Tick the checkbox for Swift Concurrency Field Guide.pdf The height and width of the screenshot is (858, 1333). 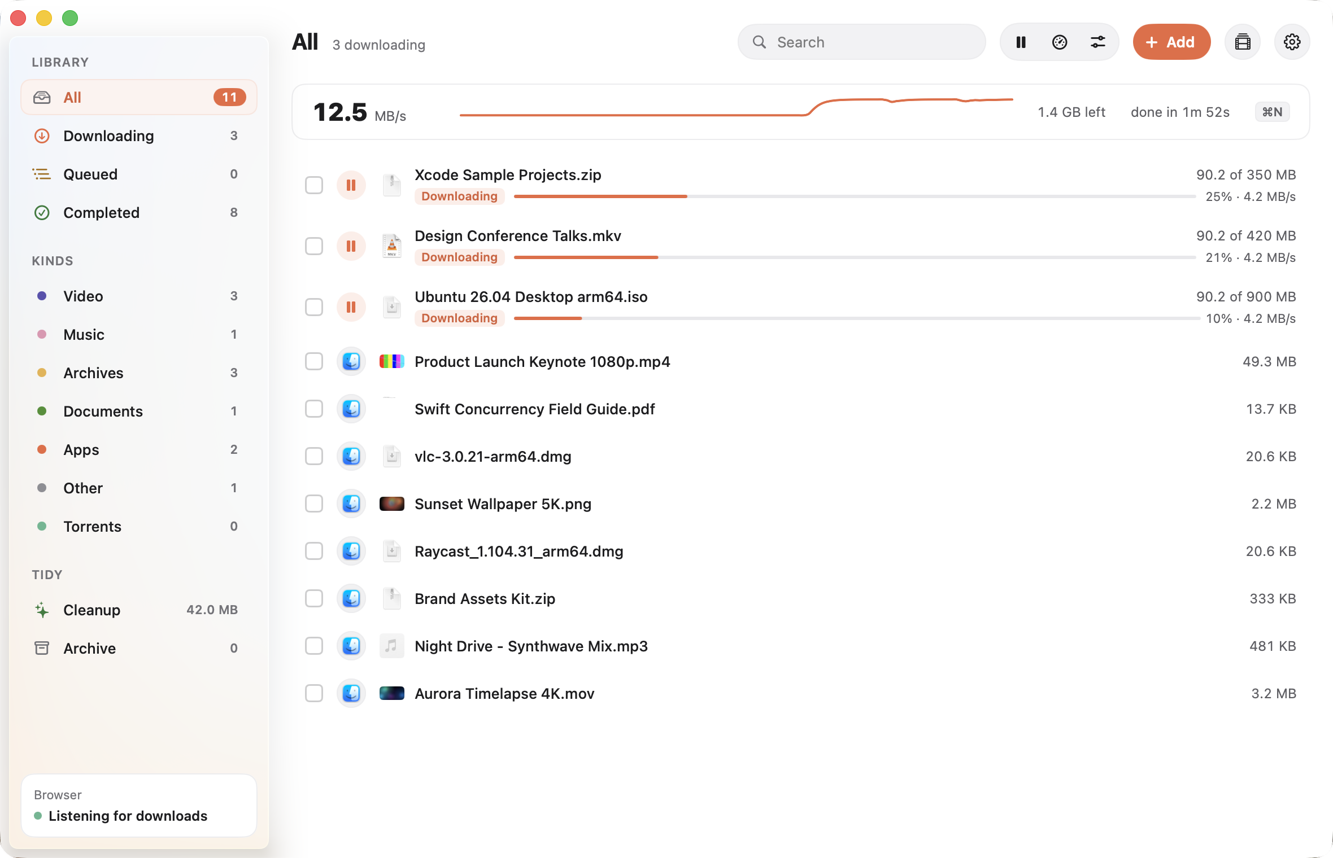tap(314, 409)
